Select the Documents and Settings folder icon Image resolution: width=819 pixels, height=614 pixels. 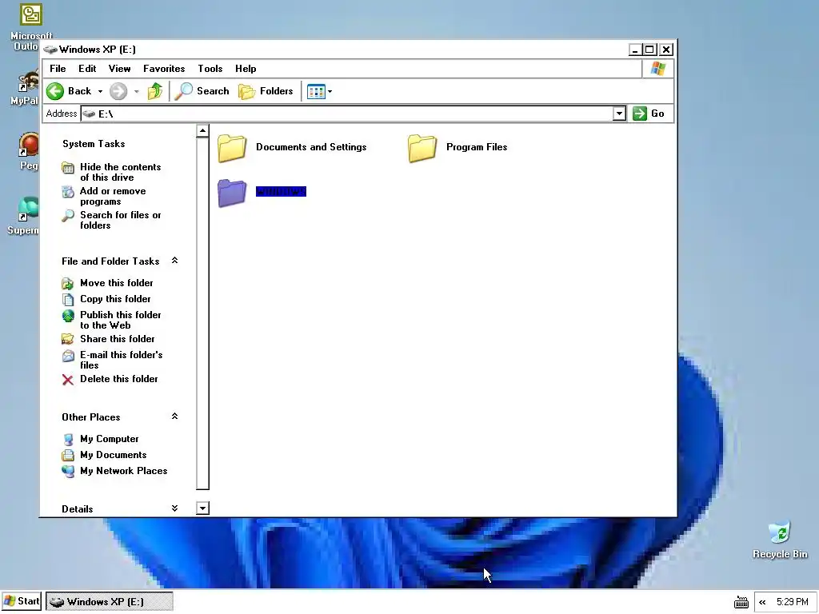click(232, 148)
